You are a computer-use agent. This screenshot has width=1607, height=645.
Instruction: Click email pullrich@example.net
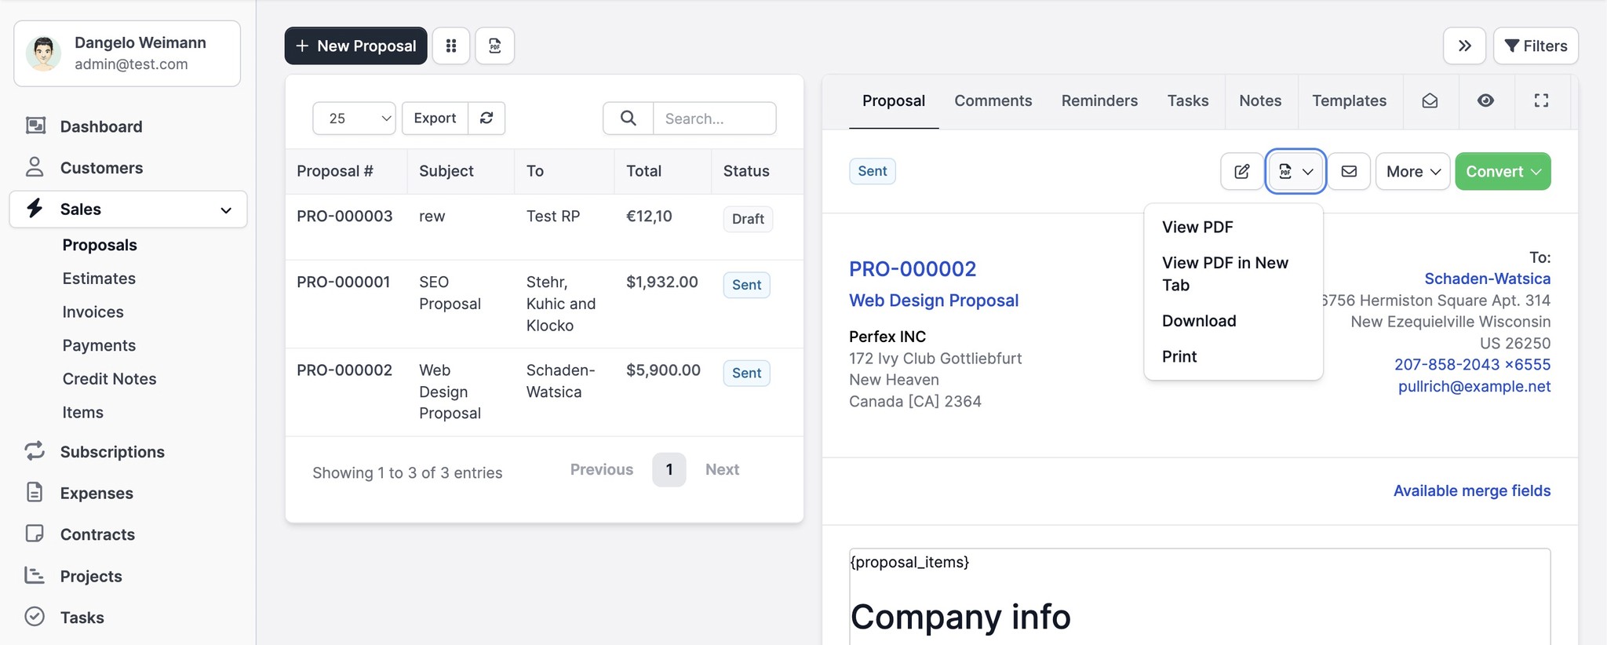point(1474,387)
